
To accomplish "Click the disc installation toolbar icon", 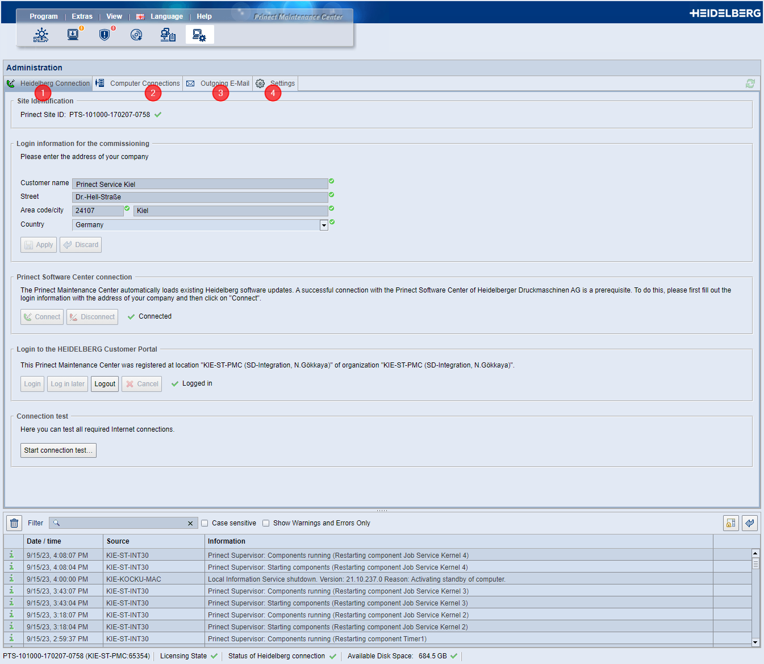I will click(136, 35).
